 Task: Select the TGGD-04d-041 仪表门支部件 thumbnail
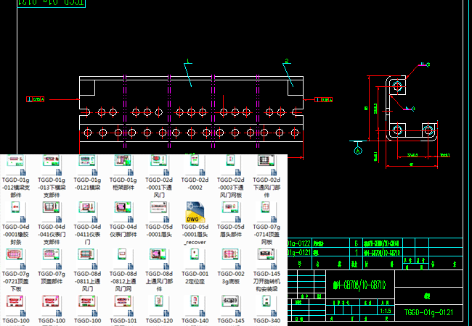tap(51, 209)
